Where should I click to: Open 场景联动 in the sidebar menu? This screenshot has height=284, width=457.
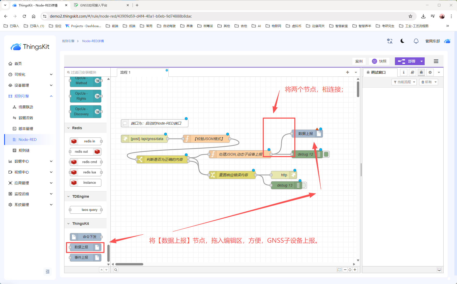[x=26, y=107]
